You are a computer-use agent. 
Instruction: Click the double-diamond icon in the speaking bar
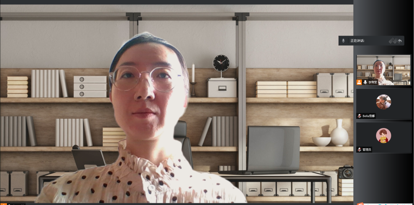tap(392, 41)
